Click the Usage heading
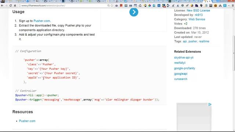The height and width of the screenshot is (132, 235). pyautogui.click(x=18, y=12)
